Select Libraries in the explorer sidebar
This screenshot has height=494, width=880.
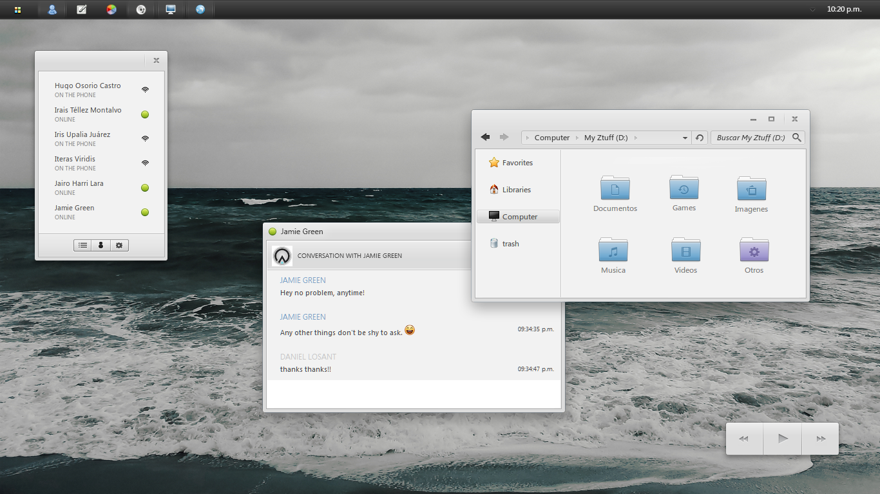(x=518, y=190)
